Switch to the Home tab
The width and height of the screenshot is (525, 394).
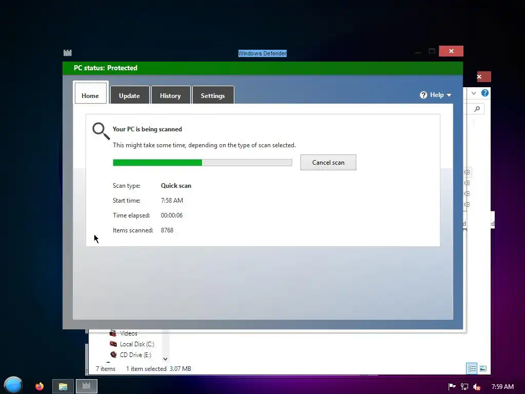[x=90, y=93]
